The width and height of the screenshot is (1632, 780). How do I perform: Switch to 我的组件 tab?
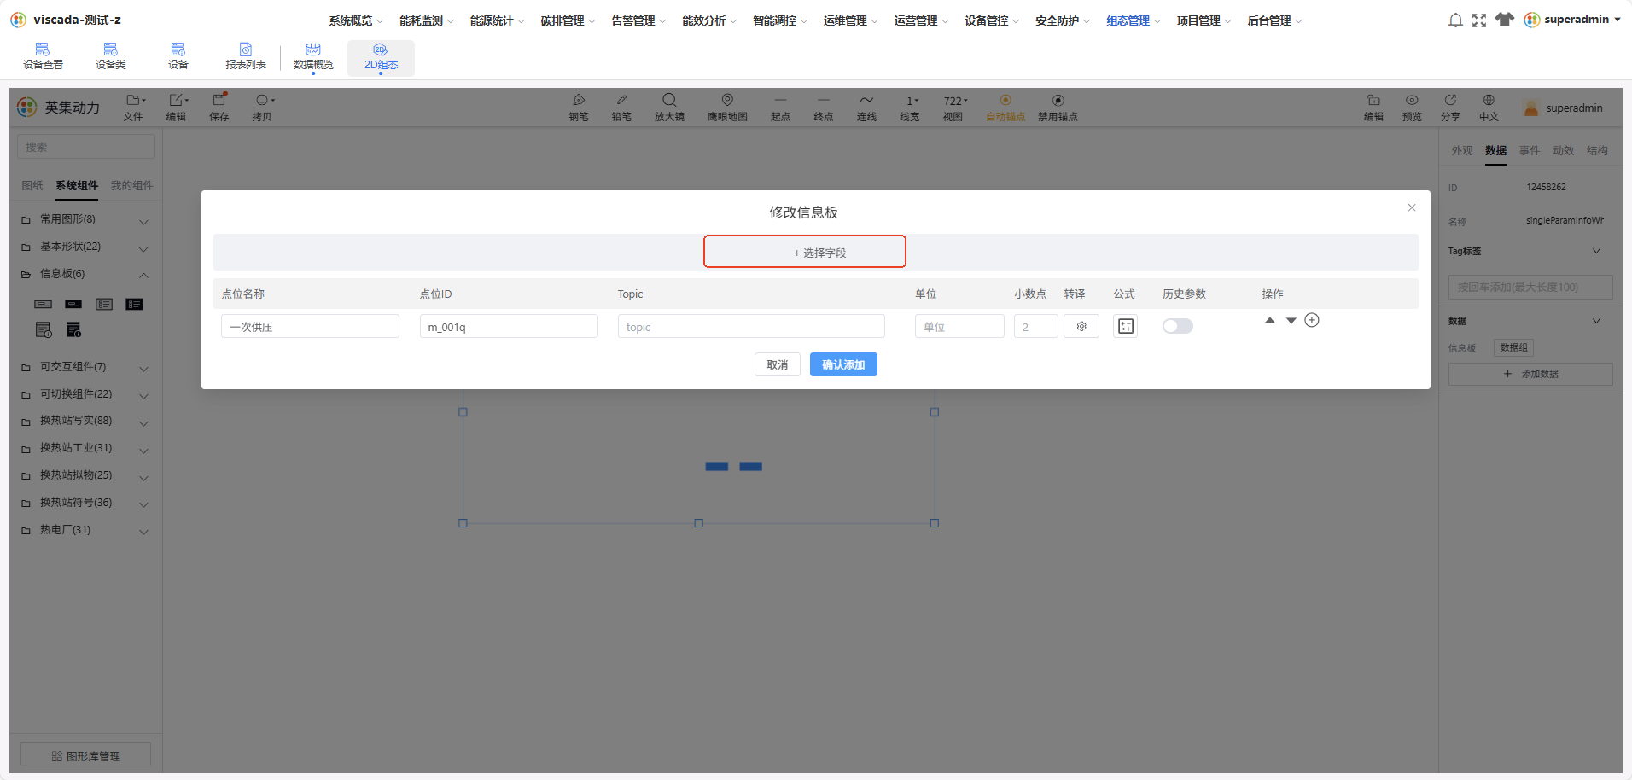tap(132, 185)
